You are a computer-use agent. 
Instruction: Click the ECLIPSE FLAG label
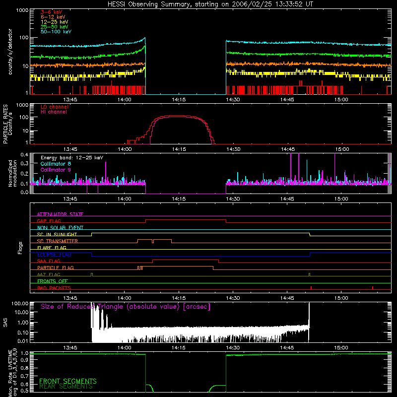tap(54, 255)
